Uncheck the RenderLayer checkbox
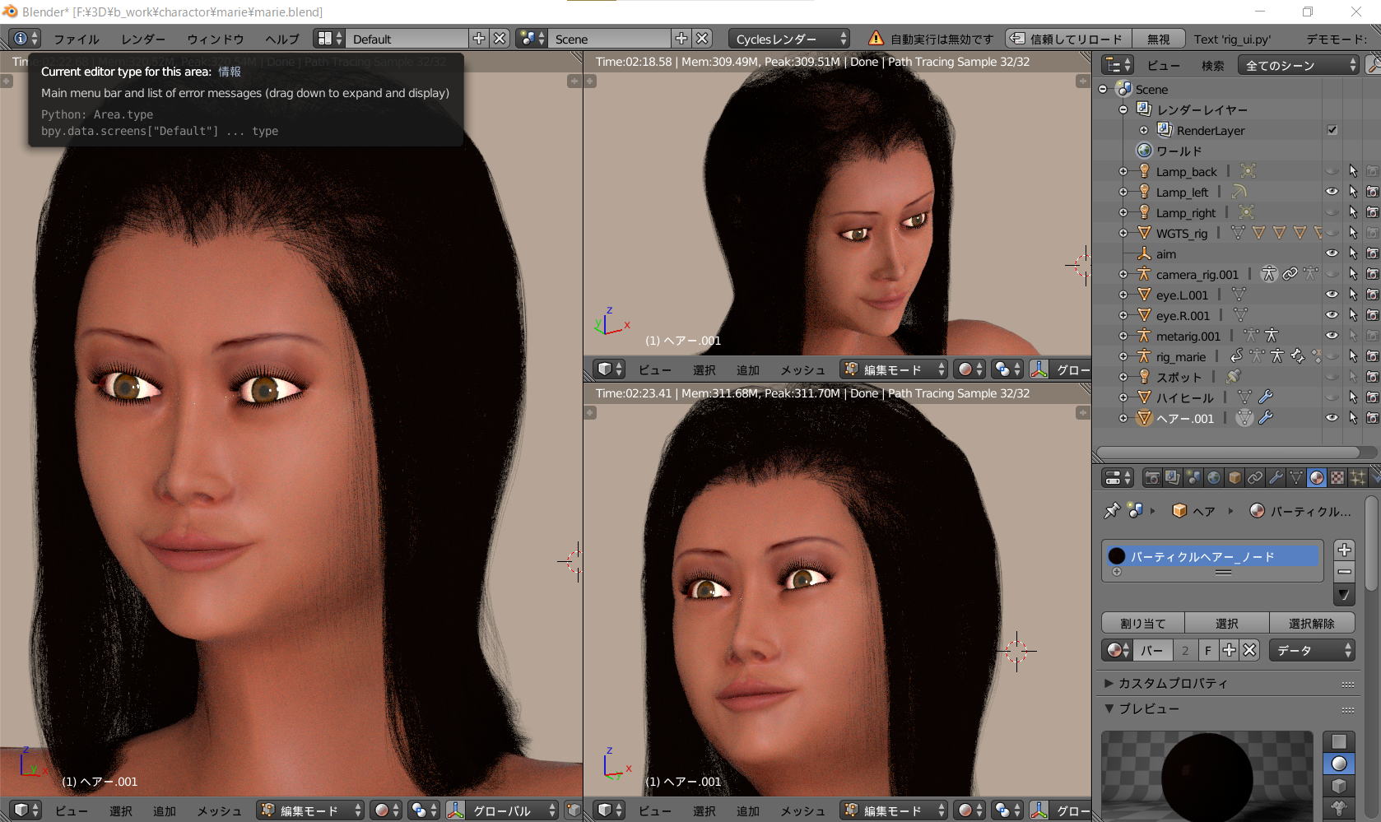1381x822 pixels. [x=1332, y=130]
